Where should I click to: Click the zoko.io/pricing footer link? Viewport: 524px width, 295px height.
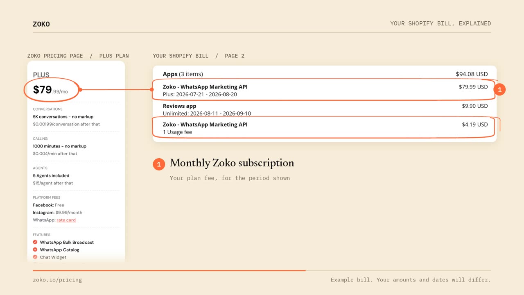[57, 280]
